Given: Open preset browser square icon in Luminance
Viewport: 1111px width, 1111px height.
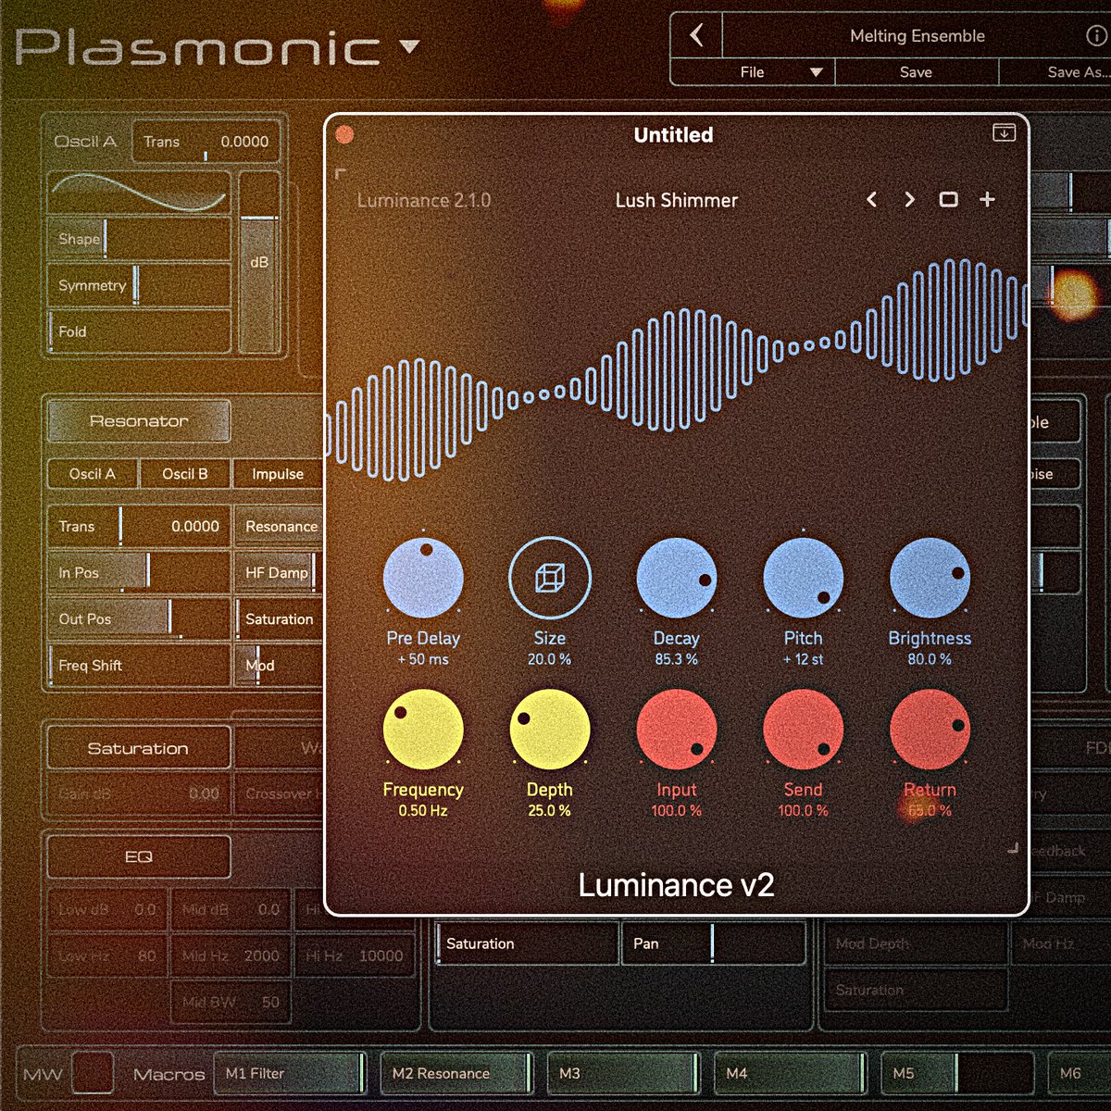Looking at the screenshot, I should pos(948,199).
